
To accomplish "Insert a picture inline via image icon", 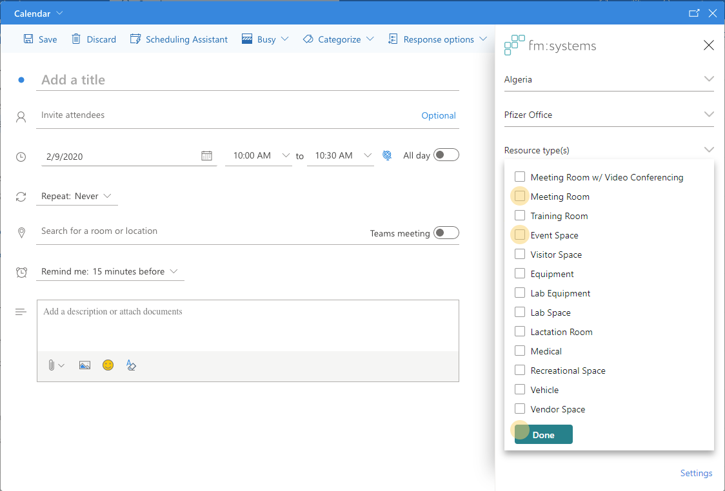I will pos(84,365).
